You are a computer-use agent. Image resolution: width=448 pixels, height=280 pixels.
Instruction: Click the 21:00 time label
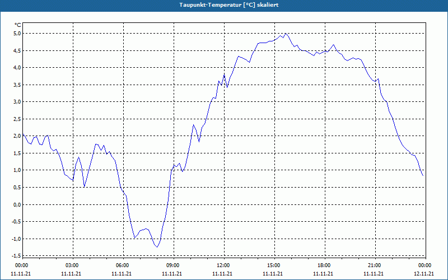pos(374,265)
